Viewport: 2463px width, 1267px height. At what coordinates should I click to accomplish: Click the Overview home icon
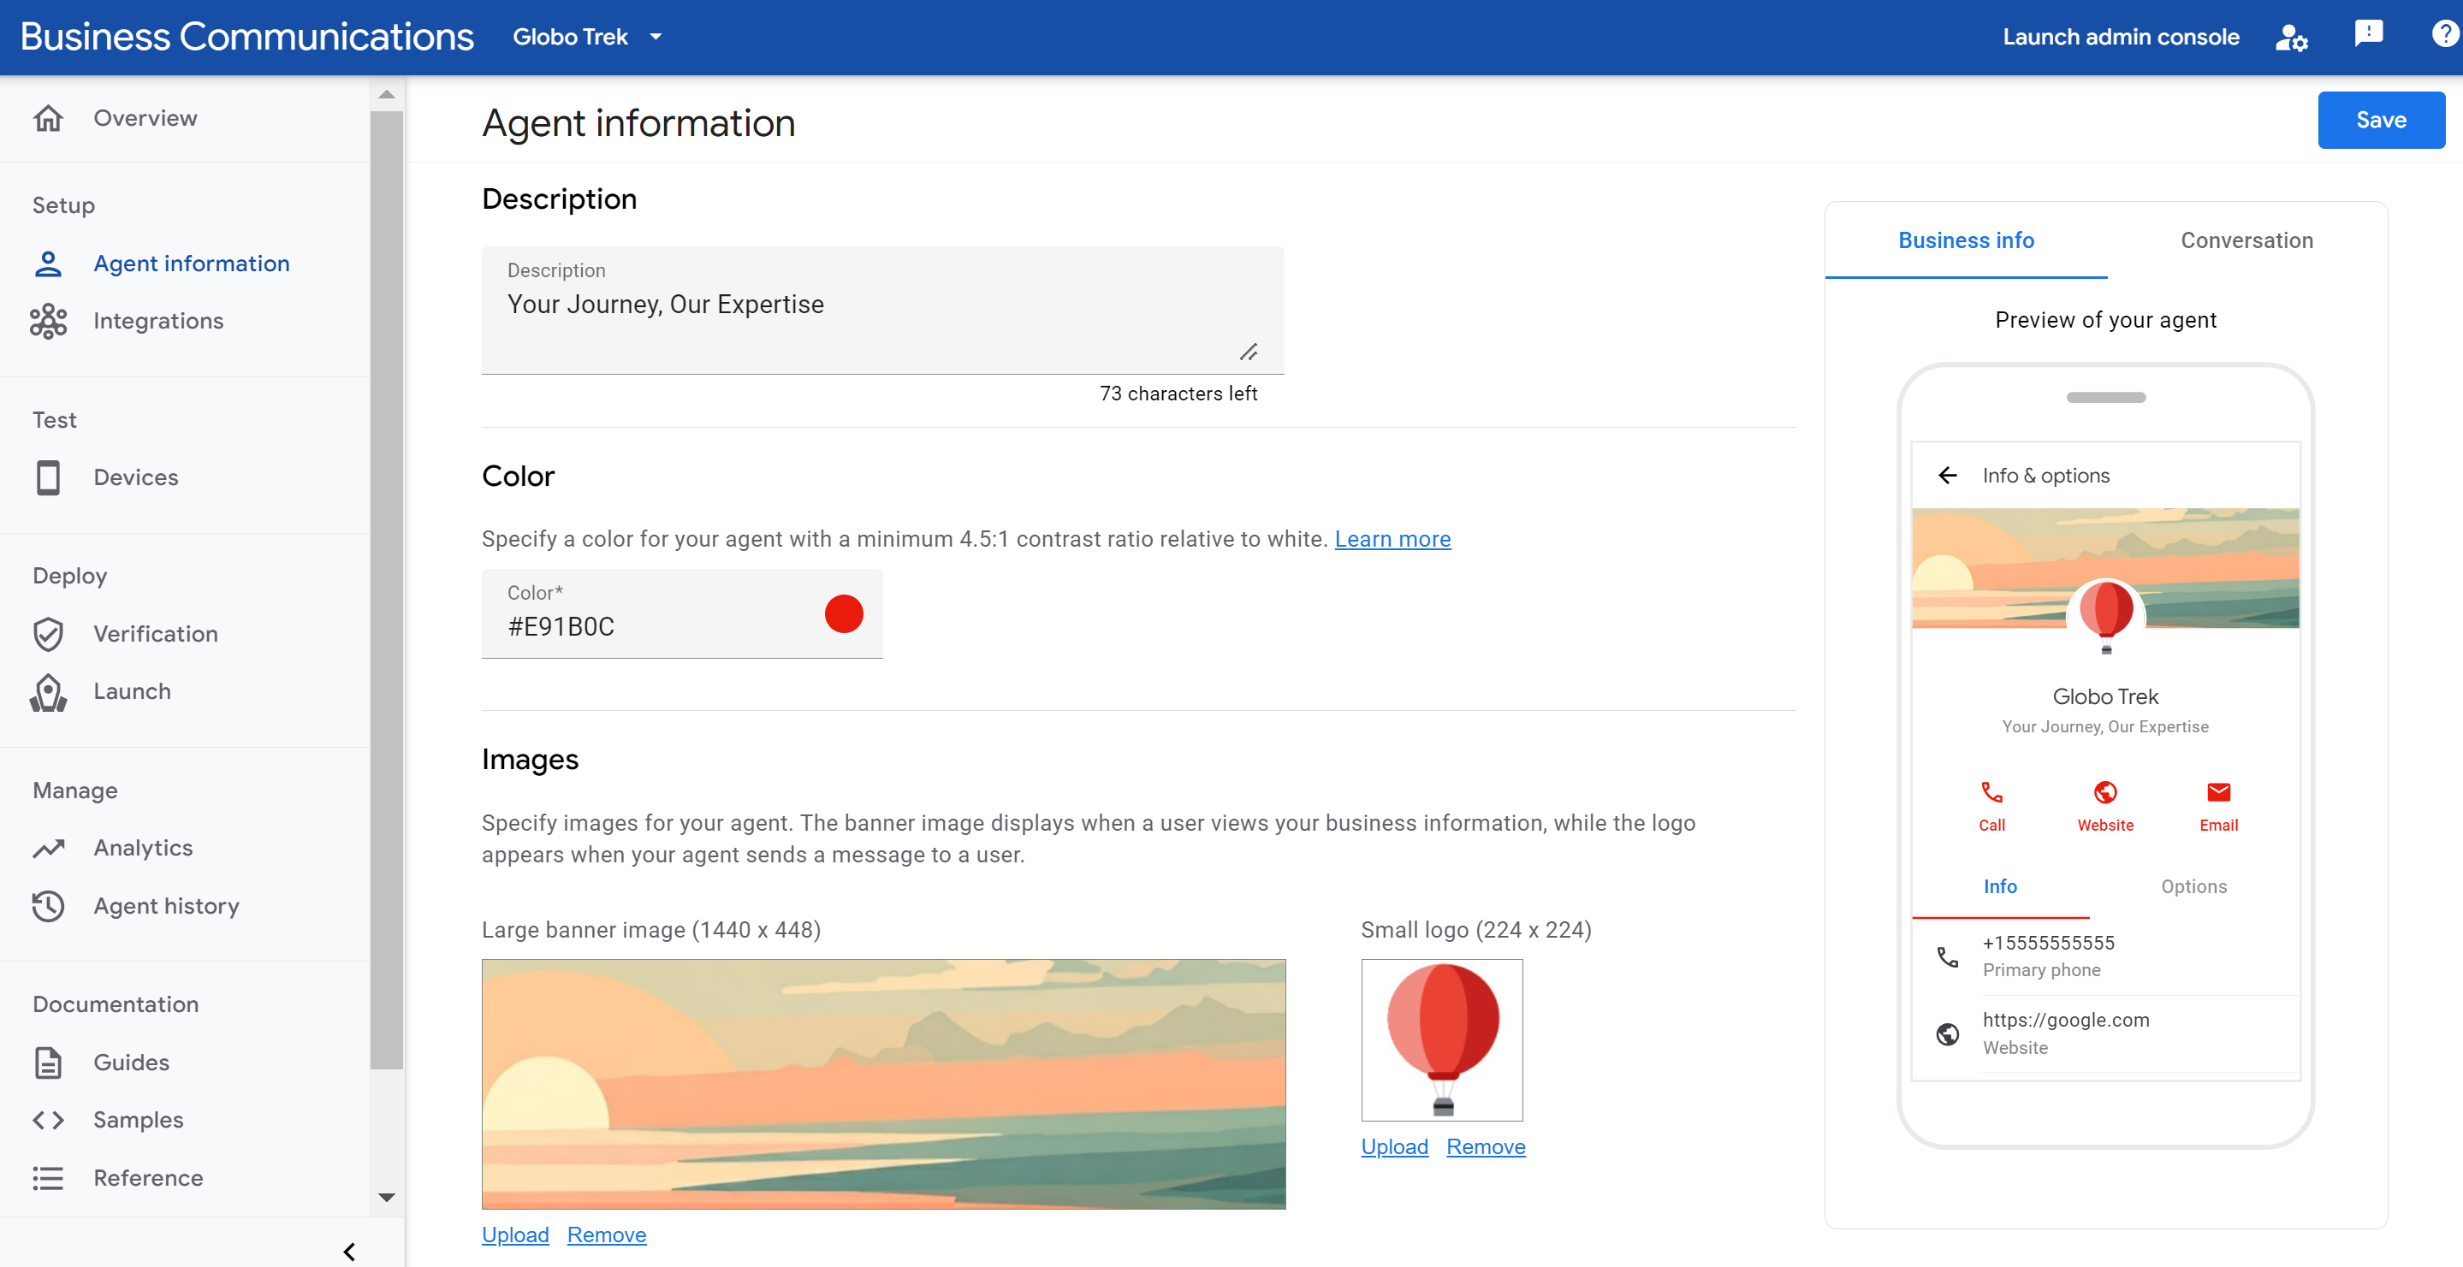[47, 116]
